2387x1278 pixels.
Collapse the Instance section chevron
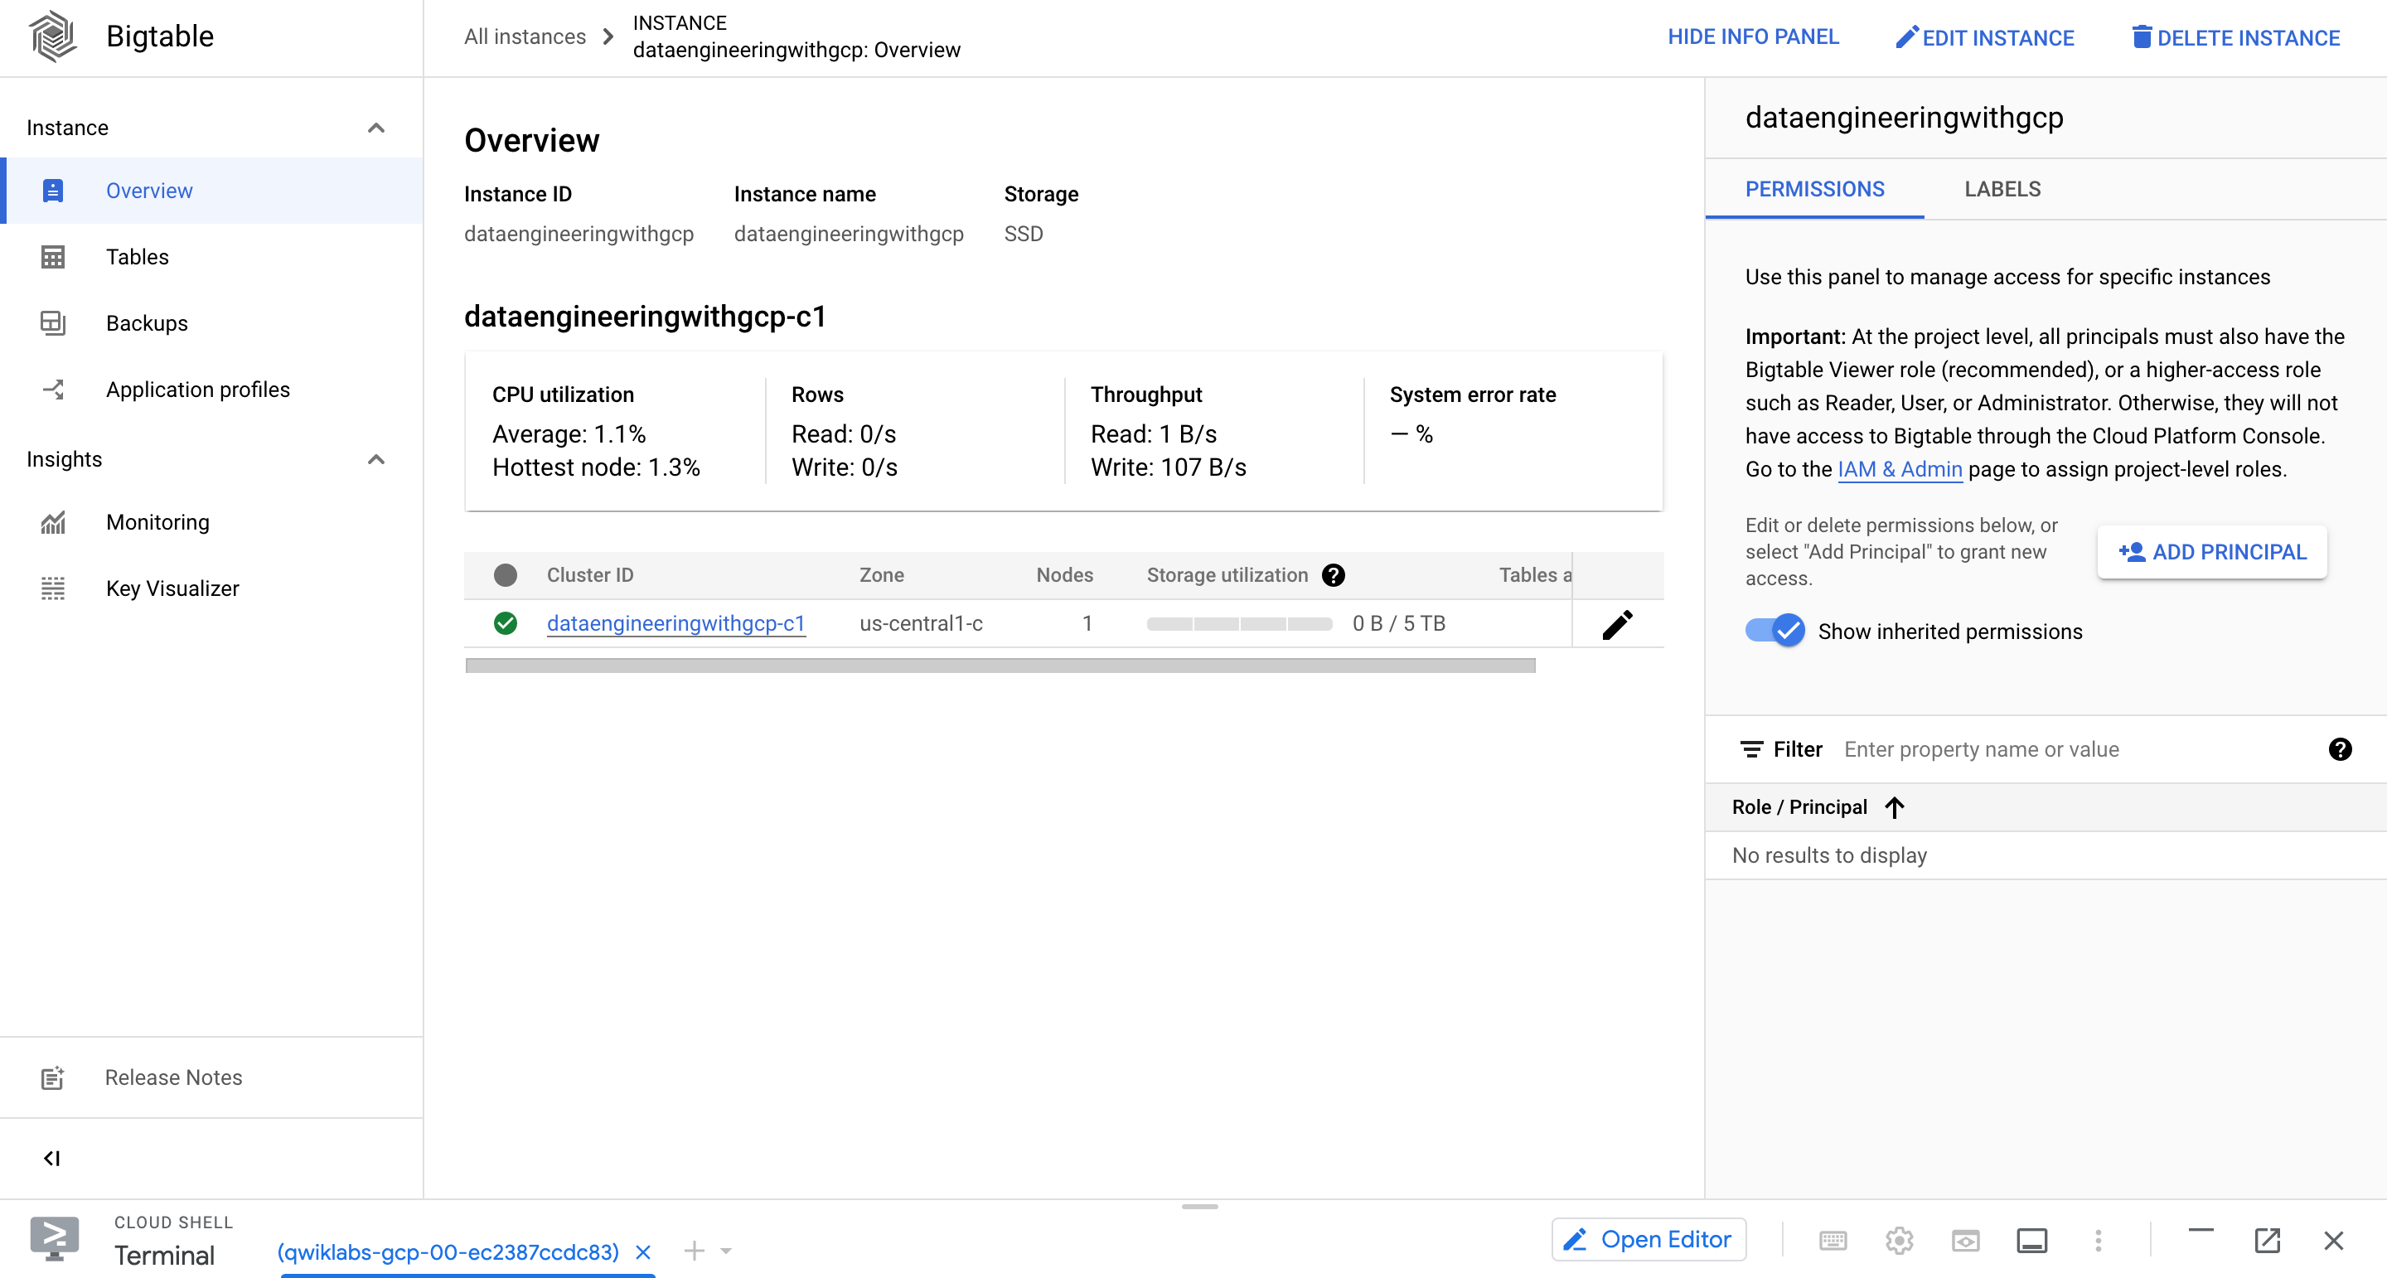click(375, 128)
